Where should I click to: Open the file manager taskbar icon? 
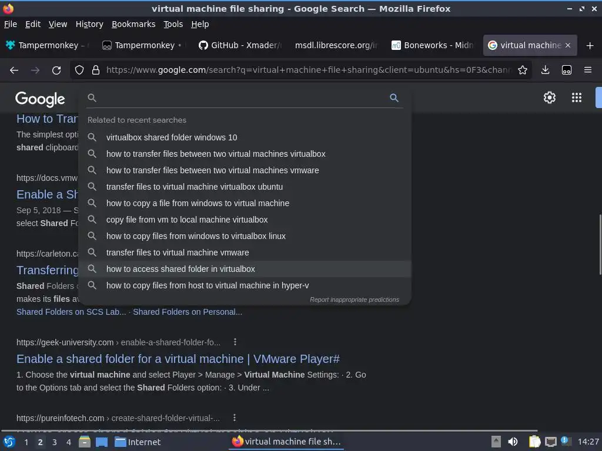tap(85, 442)
